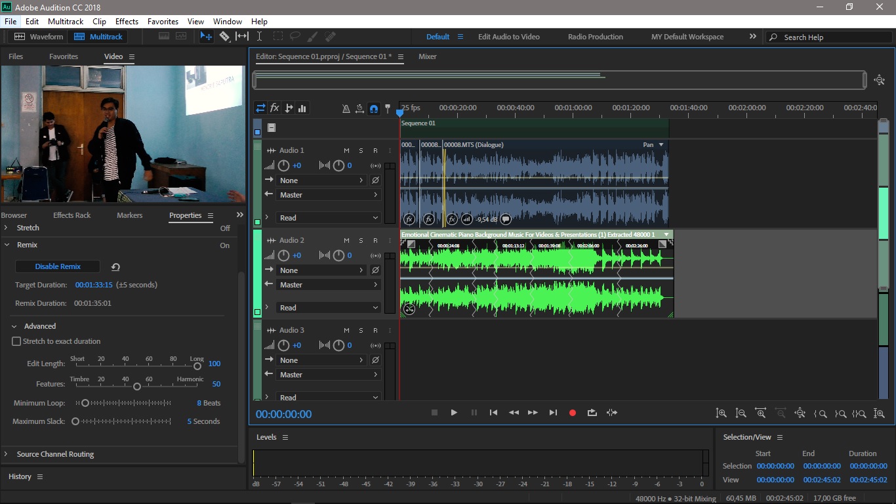
Task: Toggle the metronome
Action: click(x=346, y=109)
